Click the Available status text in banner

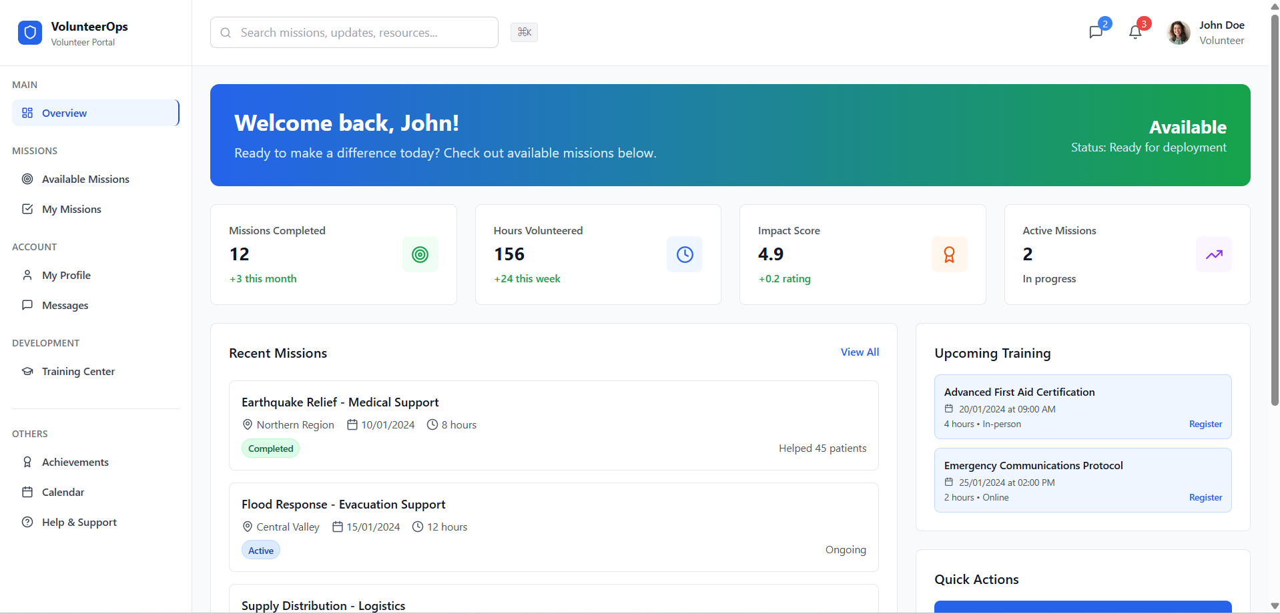pos(1187,127)
